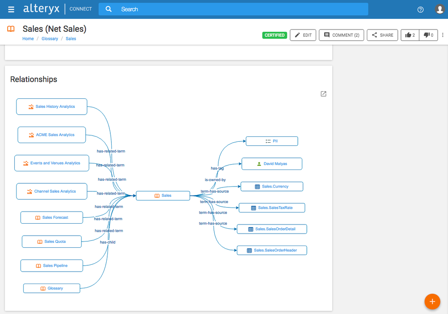Select Sales.SalesTaxRate table node
Image resolution: width=448 pixels, height=314 pixels.
(272, 208)
